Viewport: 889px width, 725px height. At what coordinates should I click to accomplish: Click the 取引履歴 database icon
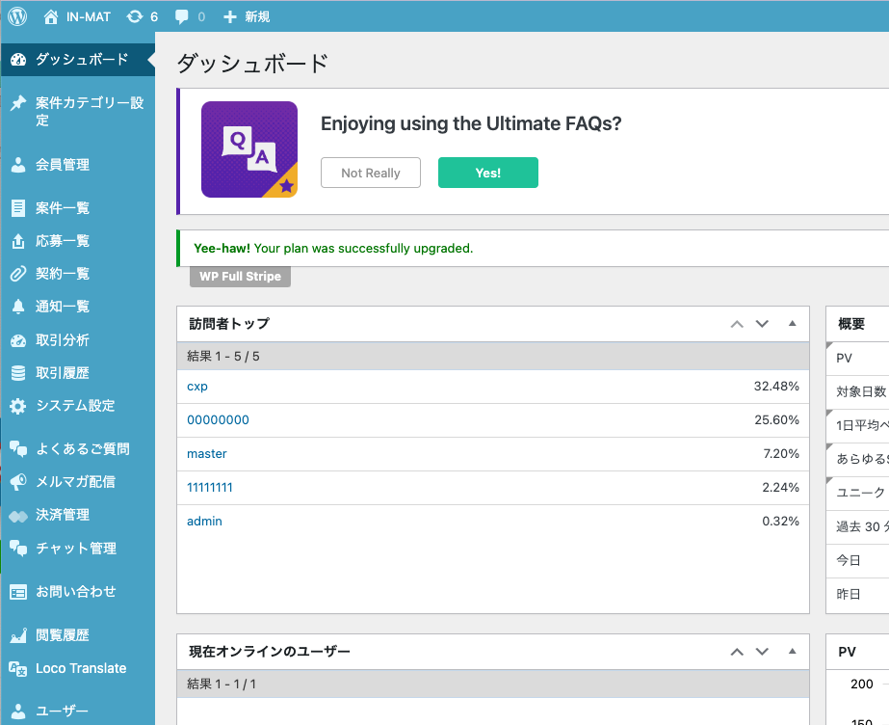[17, 373]
